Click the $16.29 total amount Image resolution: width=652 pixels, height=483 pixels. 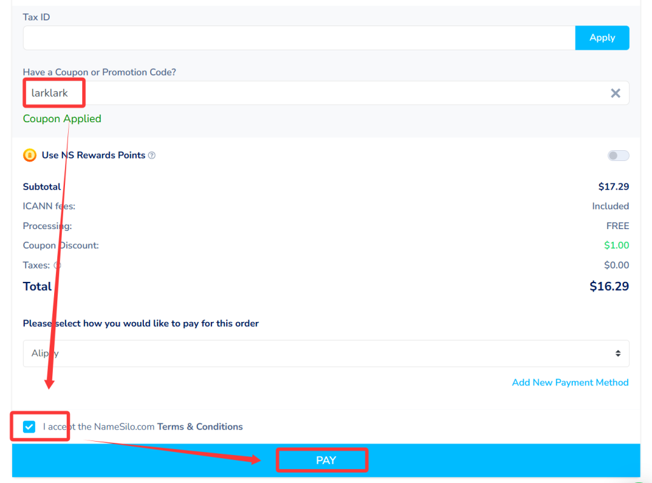609,286
